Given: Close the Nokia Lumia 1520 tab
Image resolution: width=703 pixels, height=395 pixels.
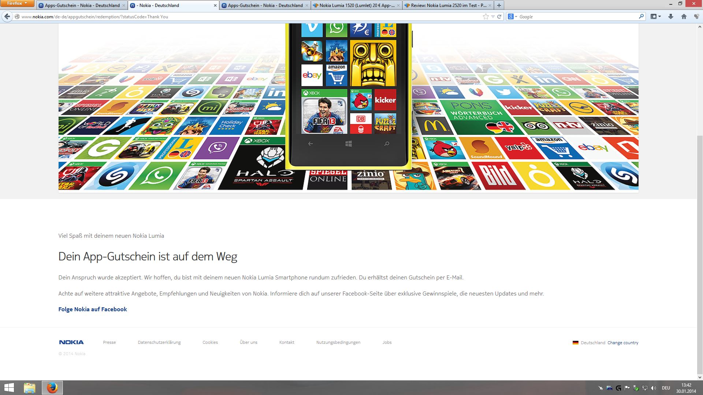Looking at the screenshot, I should tap(398, 5).
